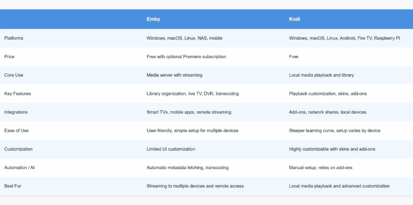
Task: Click 'Local media playback and library' cell
Action: point(321,75)
